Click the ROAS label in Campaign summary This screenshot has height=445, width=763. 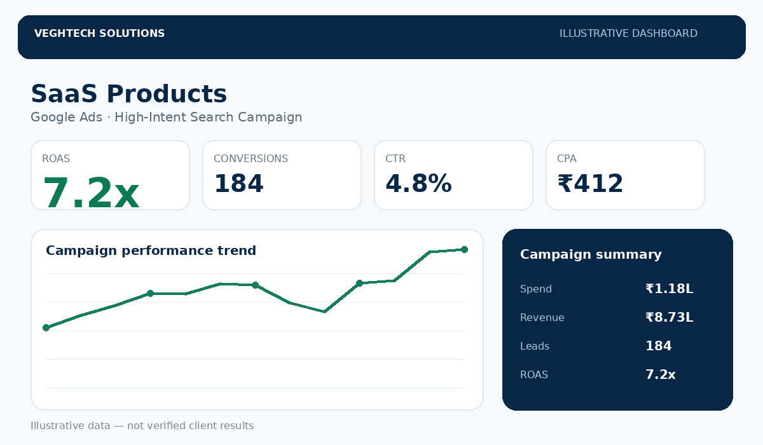pyautogui.click(x=534, y=375)
